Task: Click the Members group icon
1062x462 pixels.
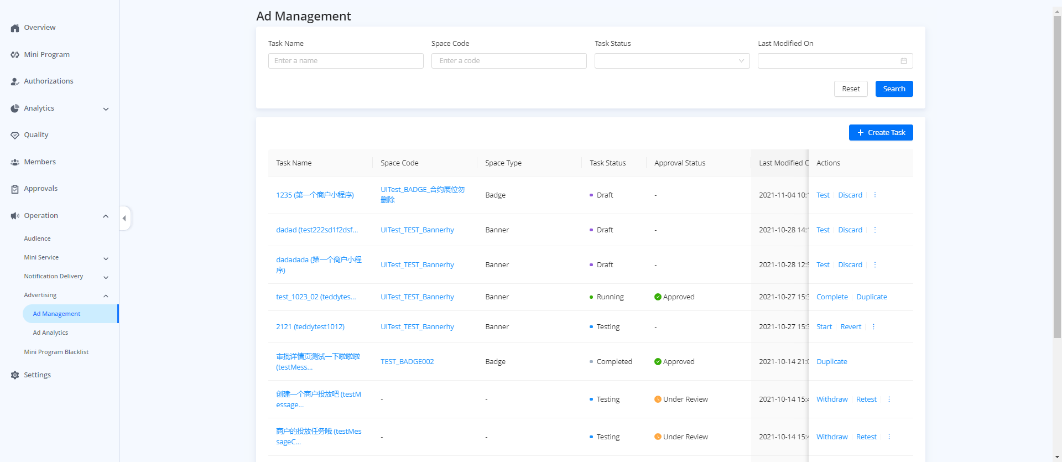Action: pyautogui.click(x=15, y=163)
